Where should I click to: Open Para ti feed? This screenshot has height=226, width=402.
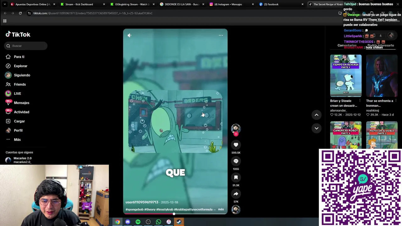click(19, 57)
